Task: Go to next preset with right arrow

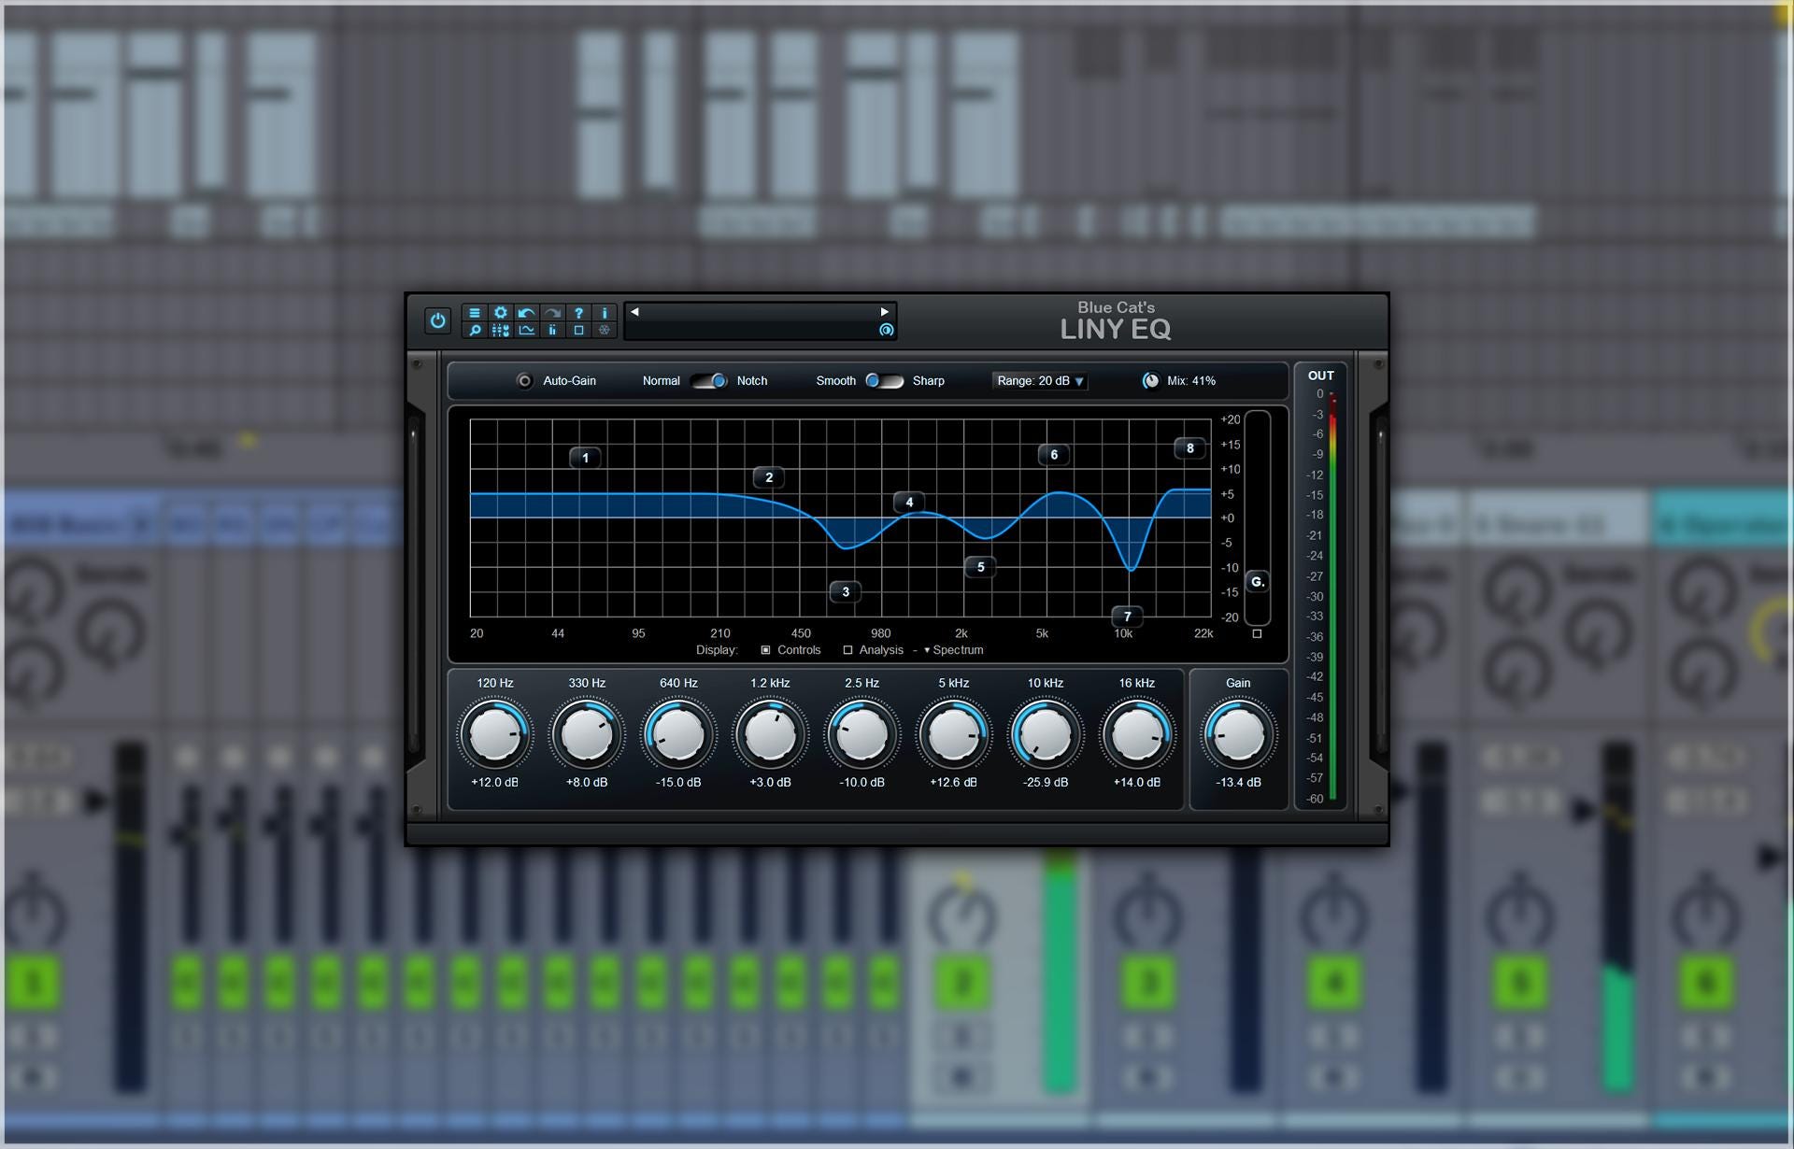Action: click(884, 312)
